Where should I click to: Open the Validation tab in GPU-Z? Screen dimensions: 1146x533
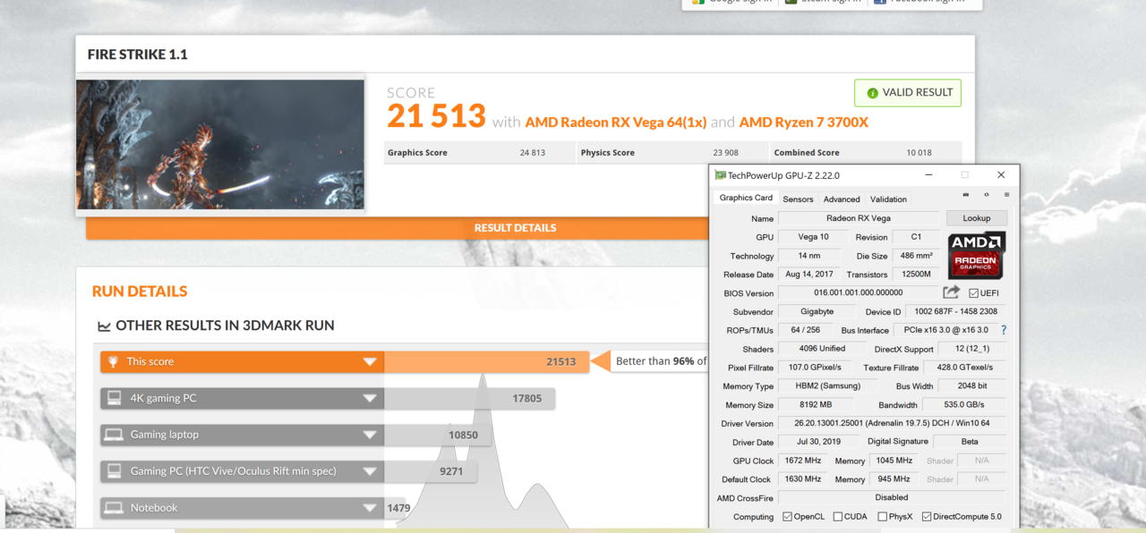click(x=888, y=199)
